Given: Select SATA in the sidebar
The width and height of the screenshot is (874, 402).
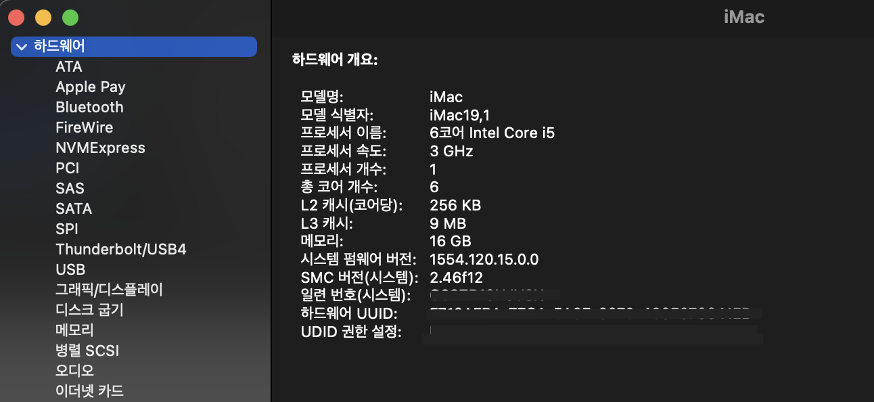Looking at the screenshot, I should point(74,208).
